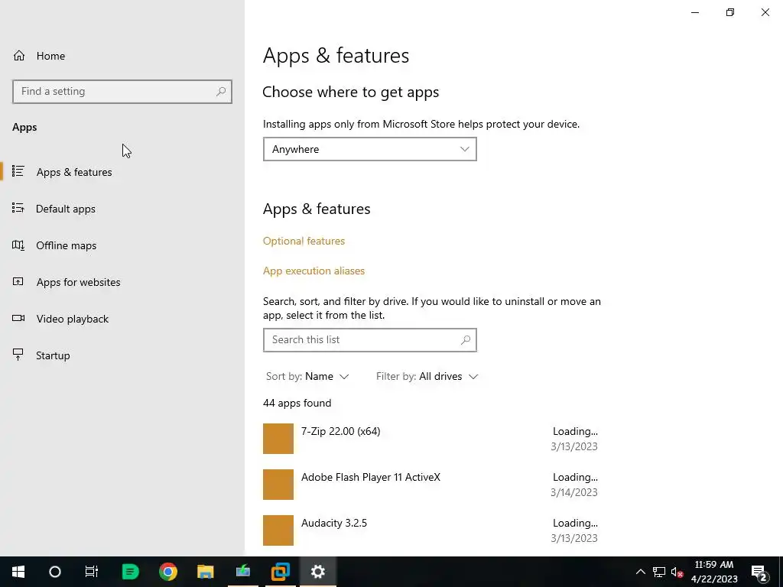Show hidden system tray icons
783x587 pixels.
pyautogui.click(x=640, y=572)
